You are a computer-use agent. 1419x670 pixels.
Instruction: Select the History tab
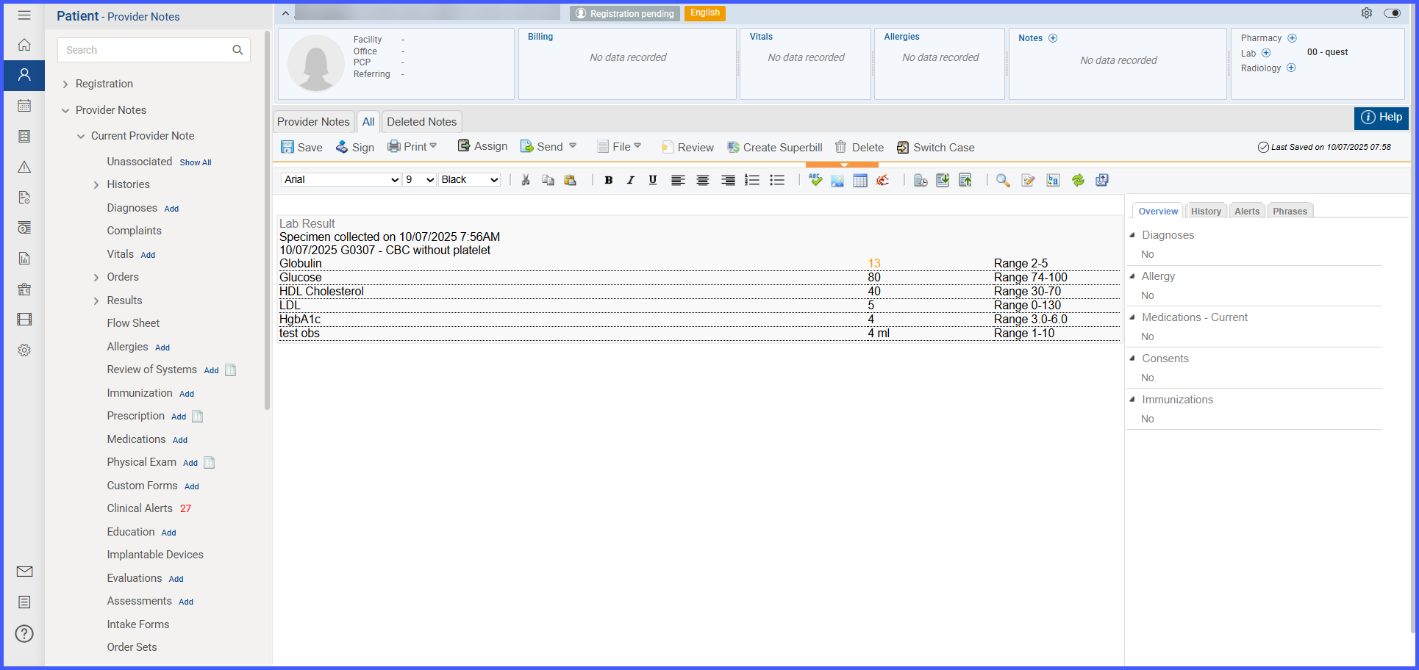click(x=1206, y=211)
